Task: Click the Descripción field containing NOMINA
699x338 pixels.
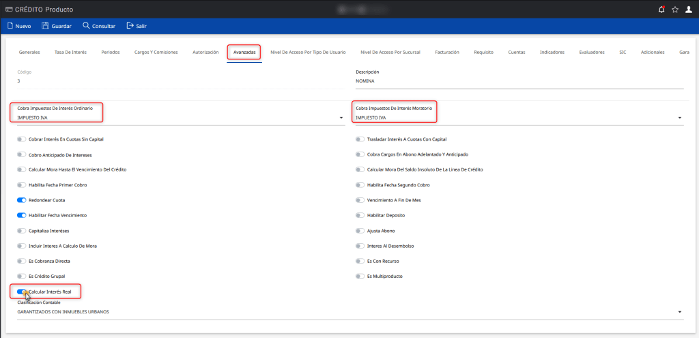Action: (519, 81)
